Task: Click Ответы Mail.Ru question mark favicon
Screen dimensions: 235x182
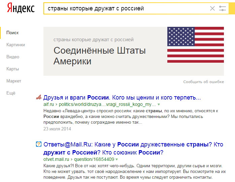Action: point(39,144)
